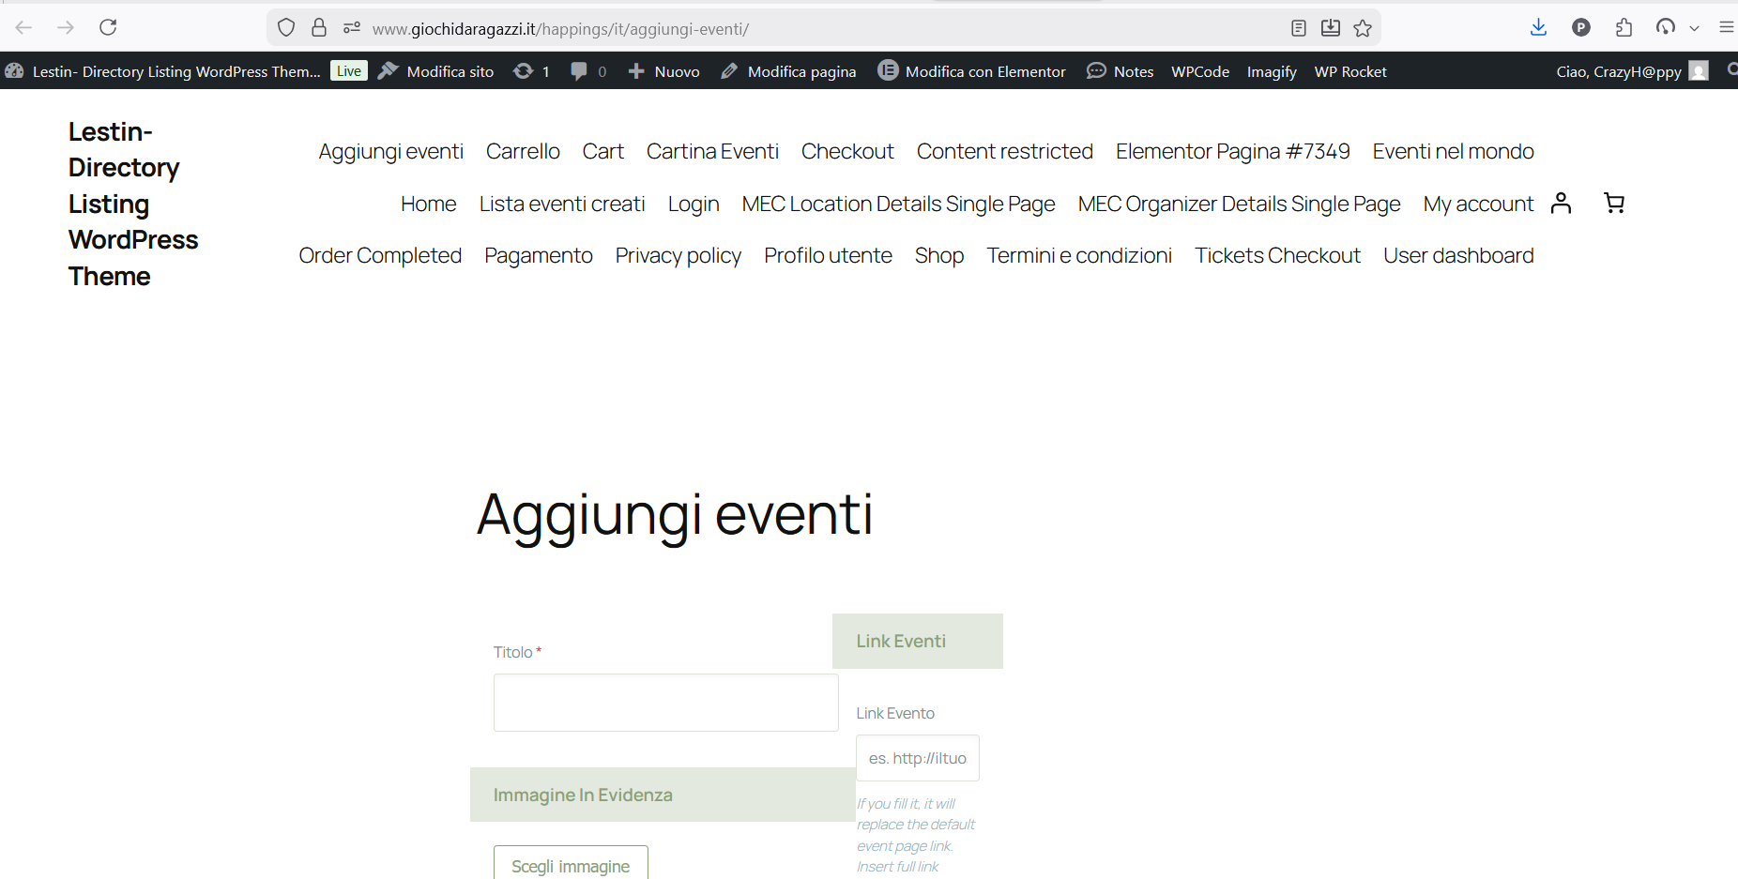Bookmark this page with the star icon
1738x879 pixels.
click(x=1363, y=28)
